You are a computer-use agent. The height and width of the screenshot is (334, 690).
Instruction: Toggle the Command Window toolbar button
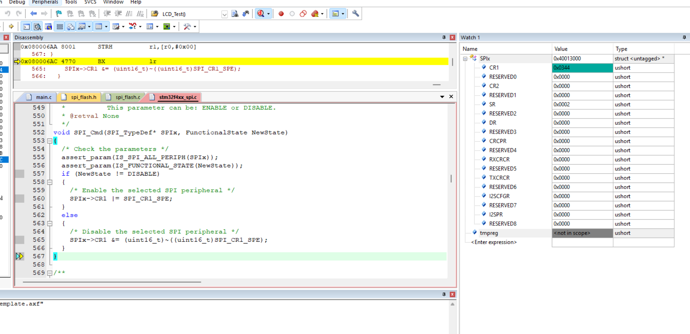pyautogui.click(x=27, y=27)
